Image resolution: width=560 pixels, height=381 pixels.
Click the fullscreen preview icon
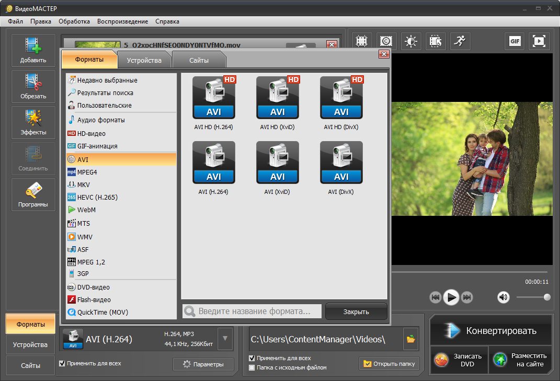pos(539,41)
